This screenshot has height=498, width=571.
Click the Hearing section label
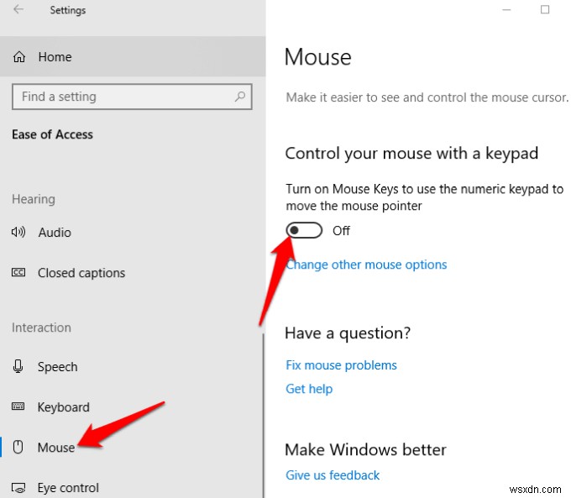point(34,199)
